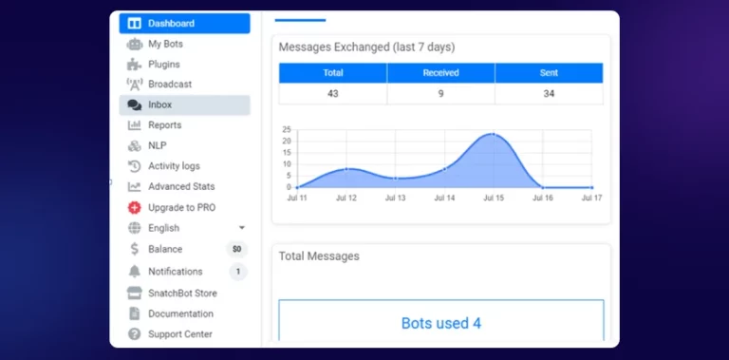Open the Inbox
The height and width of the screenshot is (360, 729).
coord(184,104)
